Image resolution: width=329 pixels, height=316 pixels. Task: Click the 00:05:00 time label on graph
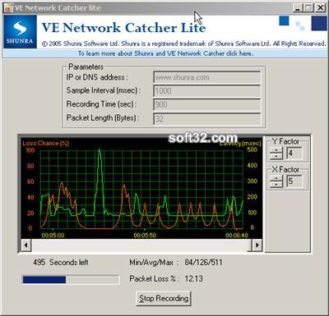point(53,236)
